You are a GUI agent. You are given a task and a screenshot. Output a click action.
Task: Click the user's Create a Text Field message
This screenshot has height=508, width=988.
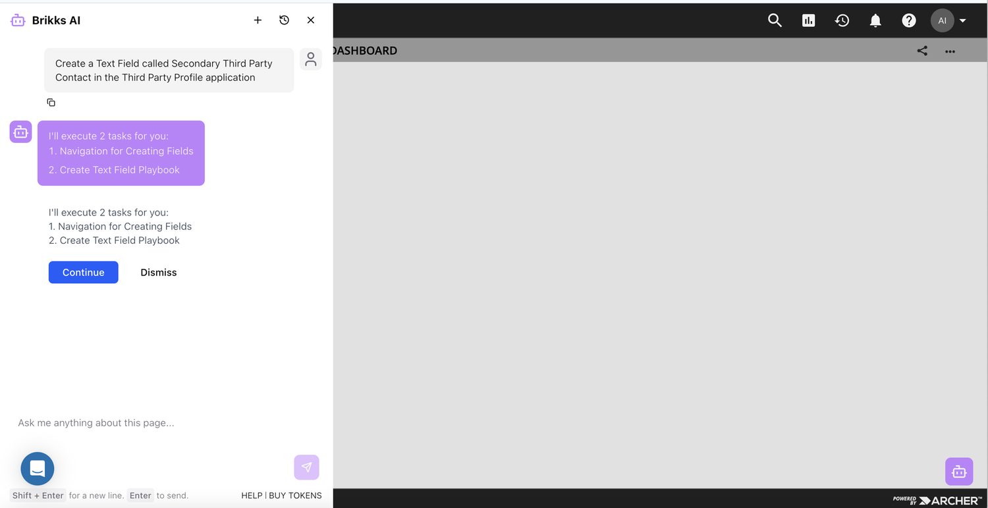[x=169, y=71]
